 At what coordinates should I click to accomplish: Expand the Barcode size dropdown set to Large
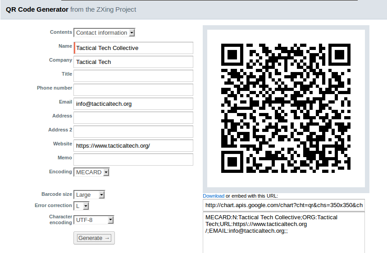[89, 195]
